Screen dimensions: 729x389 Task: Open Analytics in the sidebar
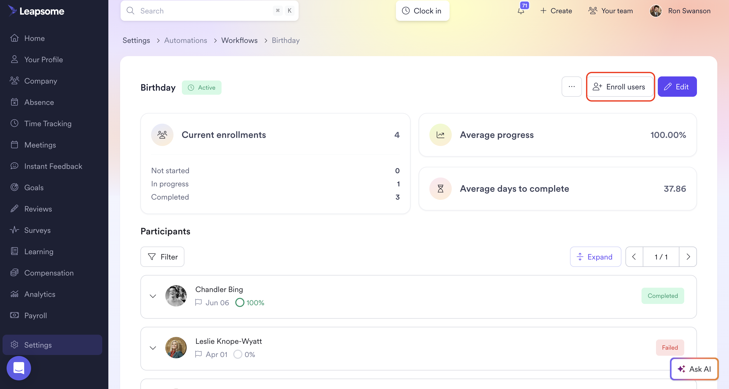tap(40, 294)
